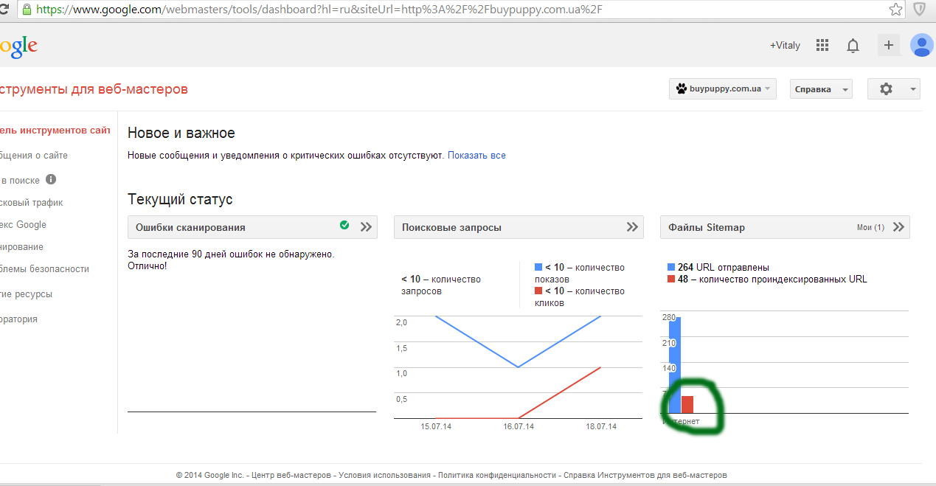Open the Справка help dropdown
The image size is (936, 486).
[820, 89]
